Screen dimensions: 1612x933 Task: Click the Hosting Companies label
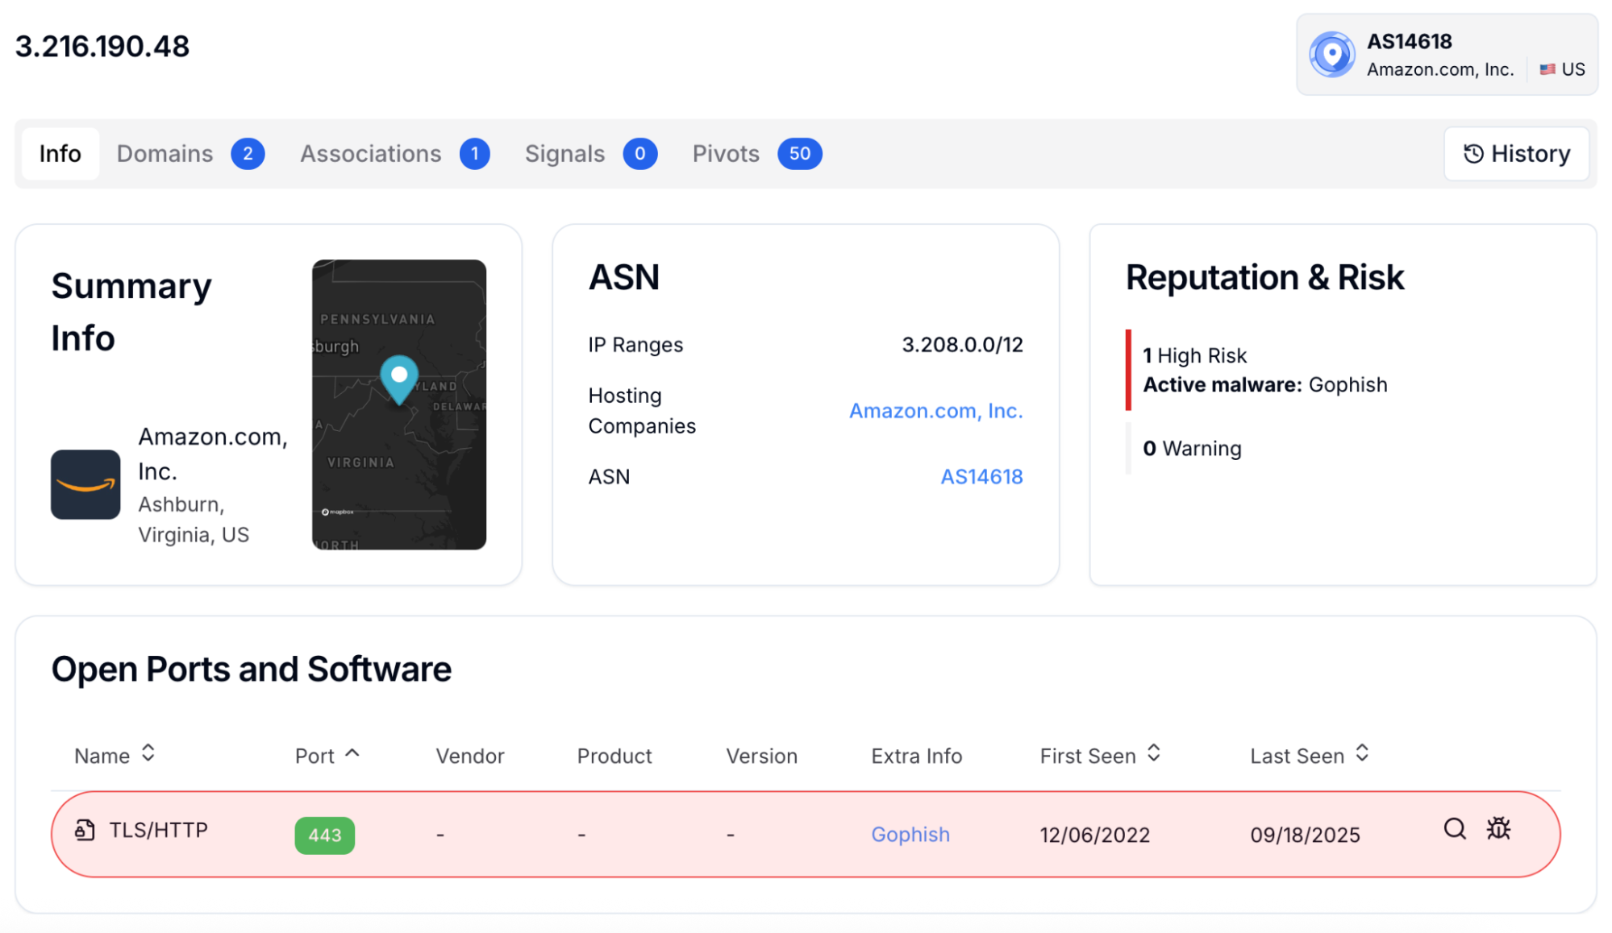tap(642, 411)
